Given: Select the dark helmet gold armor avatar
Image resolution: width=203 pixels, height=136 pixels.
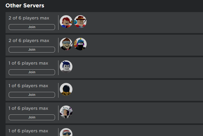Looking at the screenshot, I should [66, 89].
